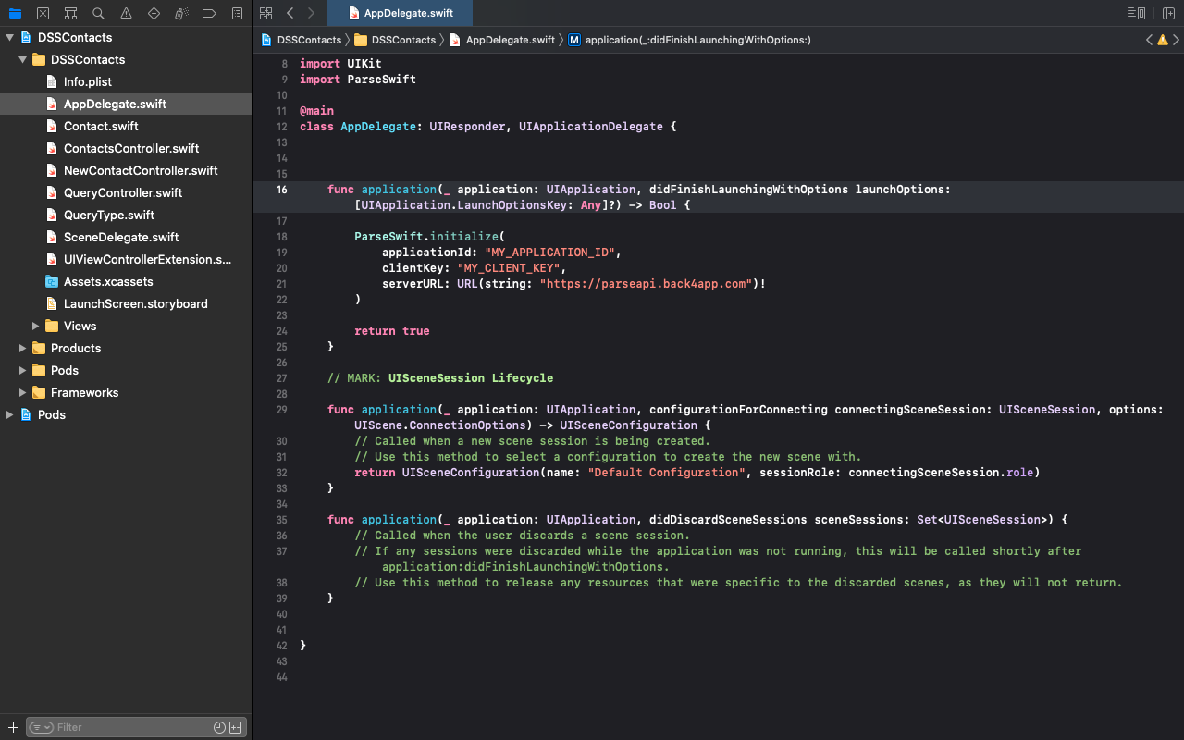Click DSSContacts project in the jump bar
This screenshot has height=740, width=1184.
click(x=302, y=40)
